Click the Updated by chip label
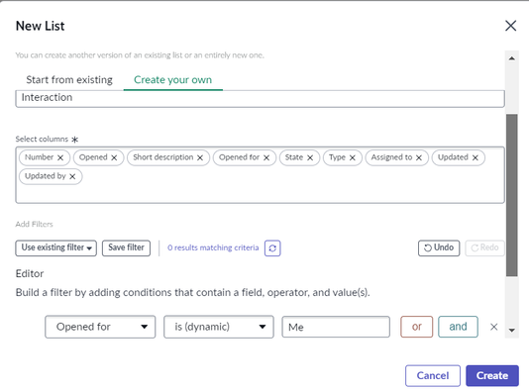 pyautogui.click(x=46, y=176)
